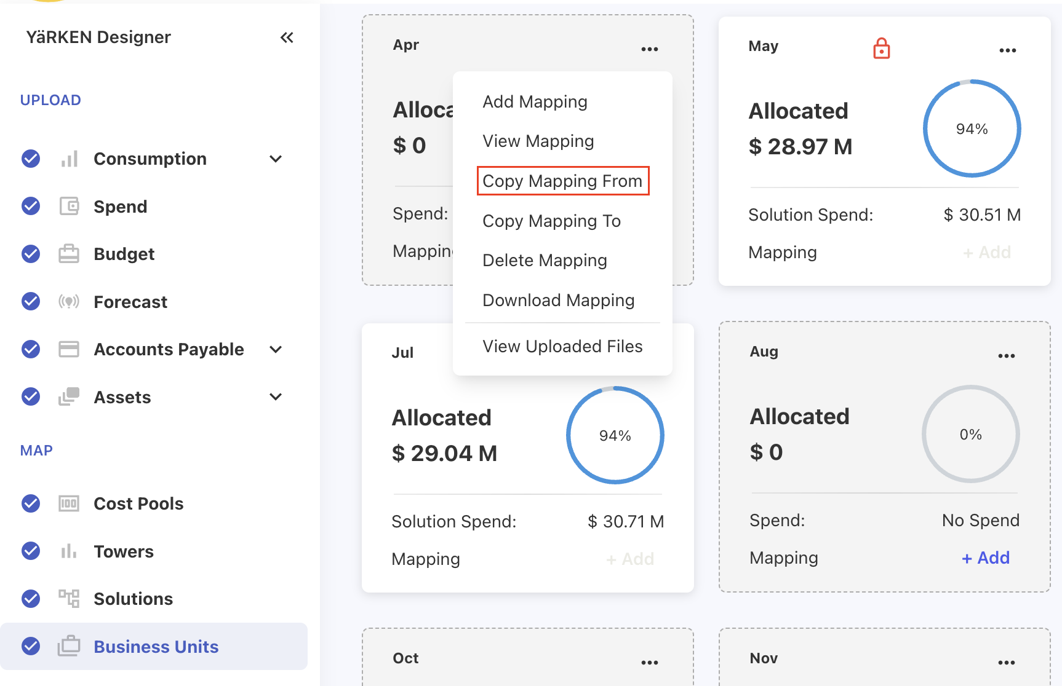Click the + Add link on Aug card

coord(985,558)
